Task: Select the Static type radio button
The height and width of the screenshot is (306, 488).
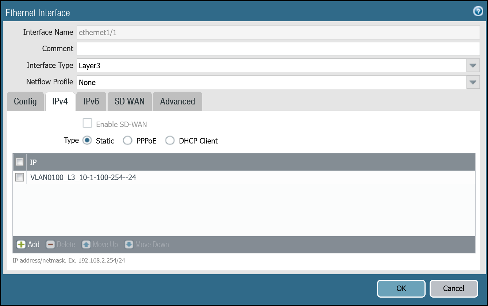Action: coord(87,140)
